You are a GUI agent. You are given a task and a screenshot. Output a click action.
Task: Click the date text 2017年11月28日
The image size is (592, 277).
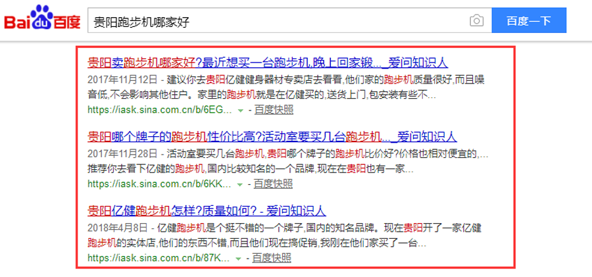click(122, 154)
